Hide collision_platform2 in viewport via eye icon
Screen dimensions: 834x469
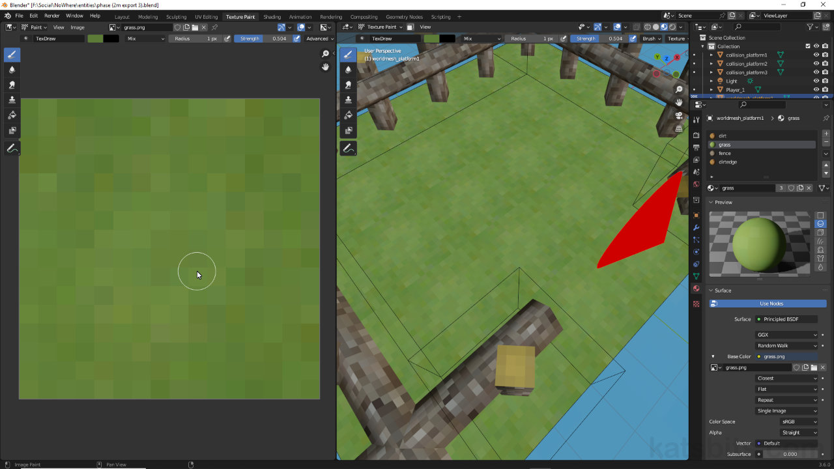point(816,64)
